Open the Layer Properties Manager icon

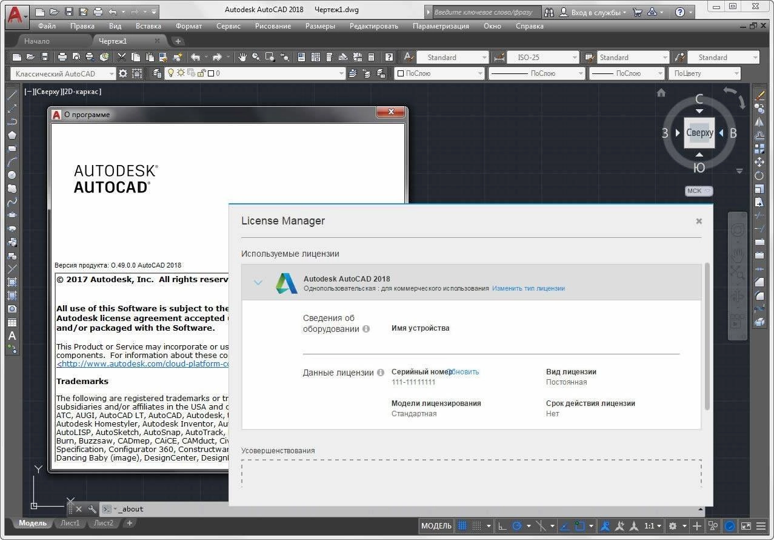pyautogui.click(x=157, y=73)
